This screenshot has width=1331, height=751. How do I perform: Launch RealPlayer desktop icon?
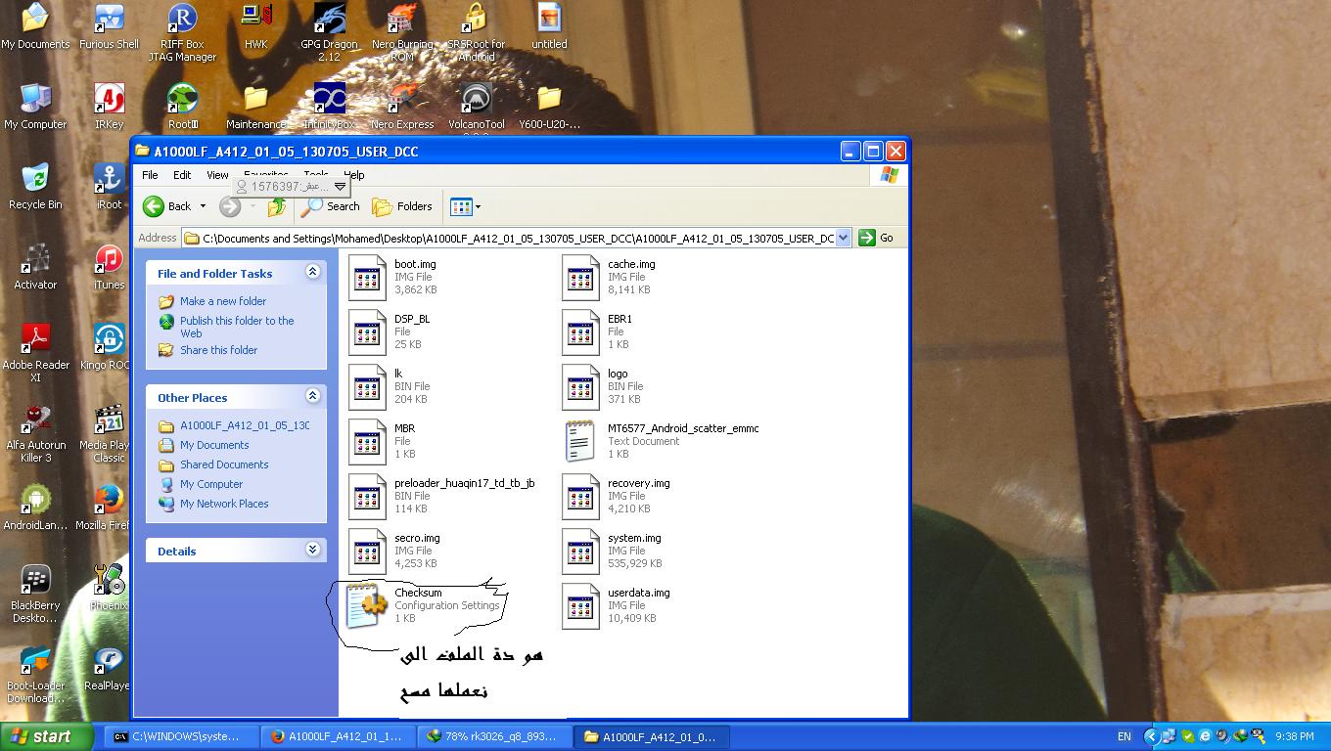[108, 667]
